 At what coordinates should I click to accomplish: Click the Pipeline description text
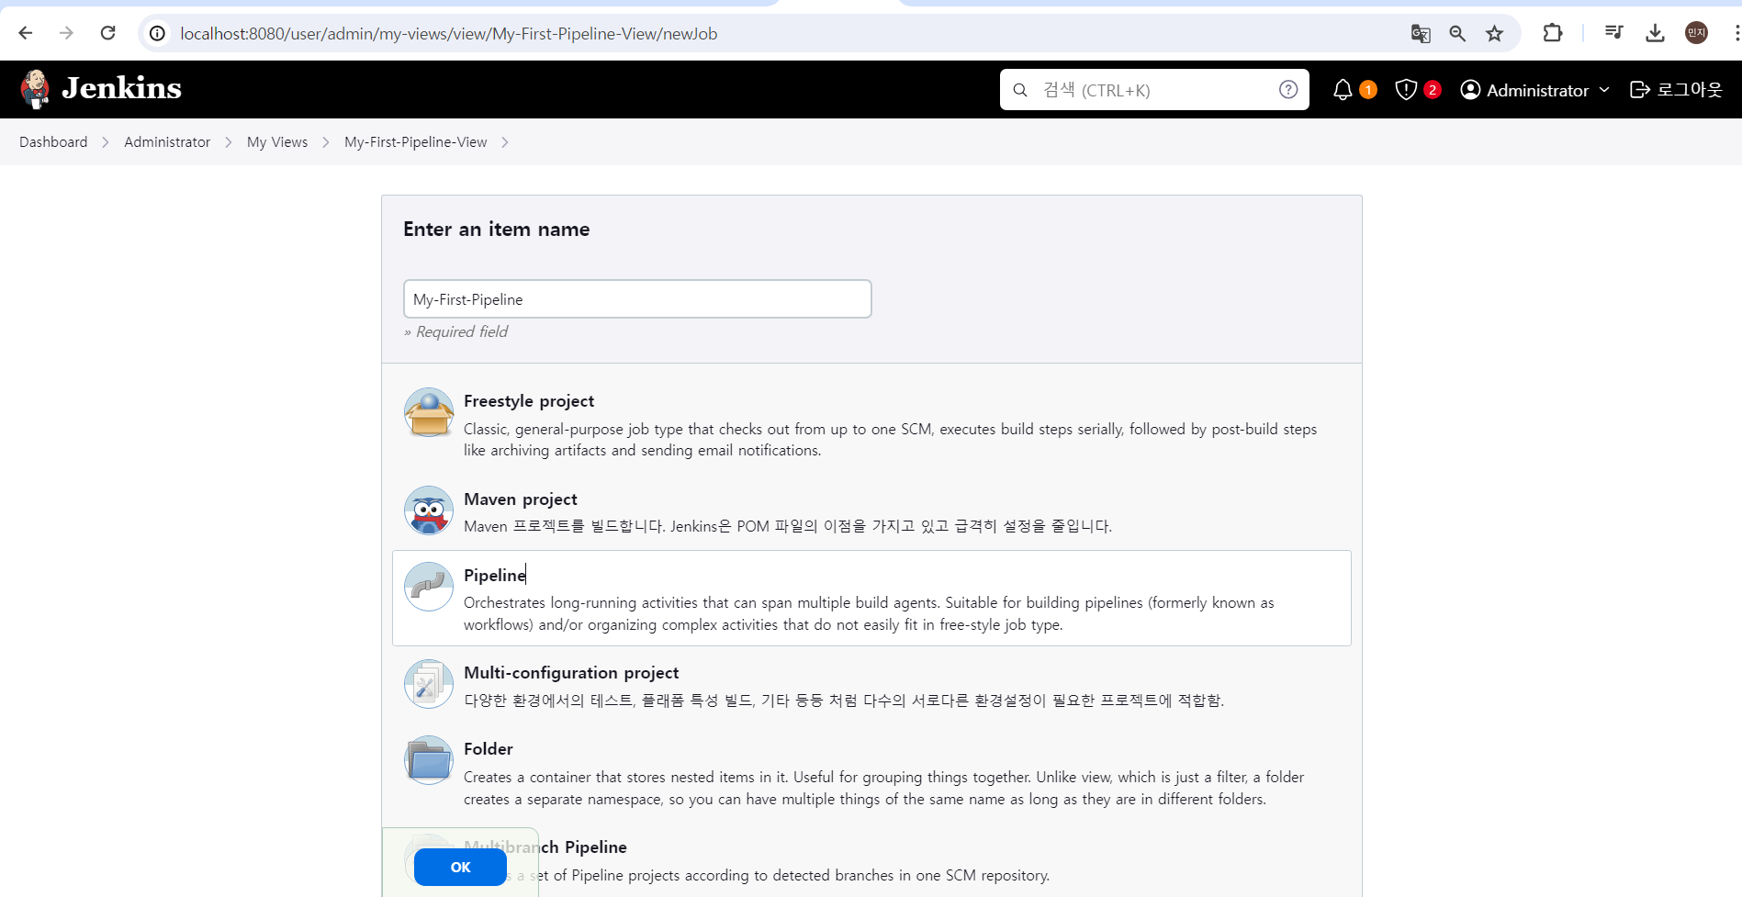point(869,613)
